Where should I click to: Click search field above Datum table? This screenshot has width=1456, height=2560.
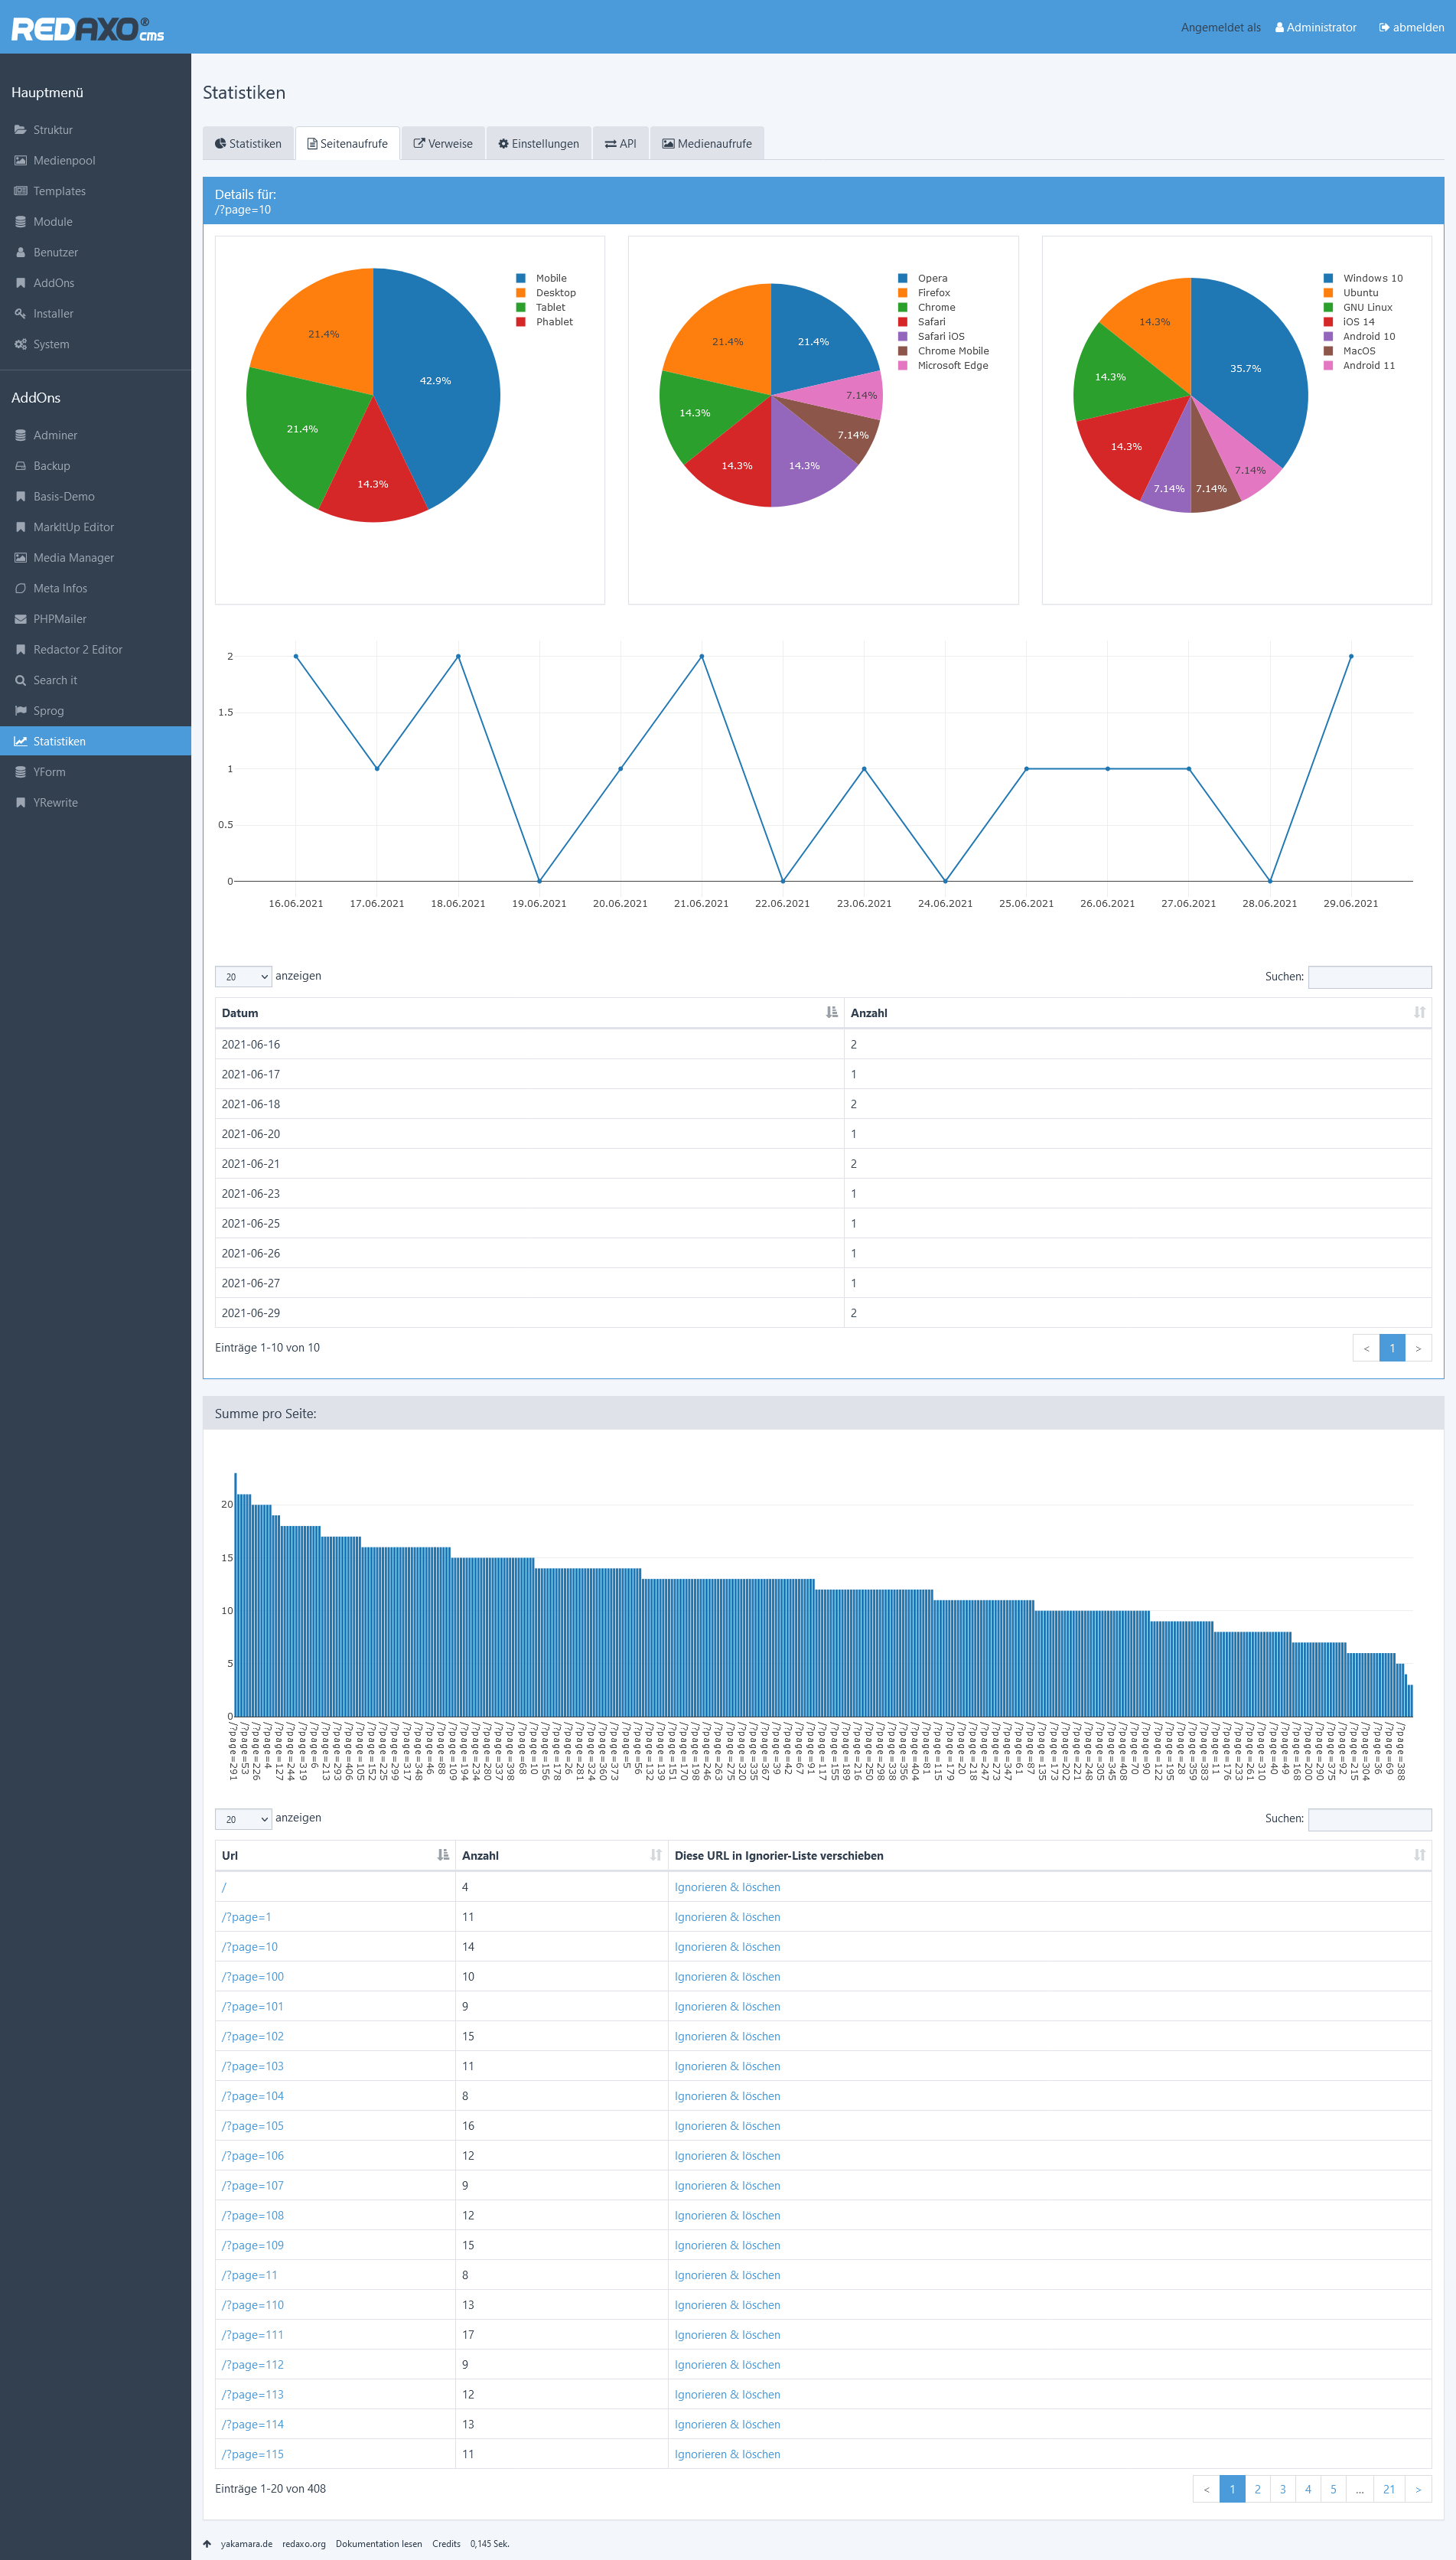tap(1369, 976)
